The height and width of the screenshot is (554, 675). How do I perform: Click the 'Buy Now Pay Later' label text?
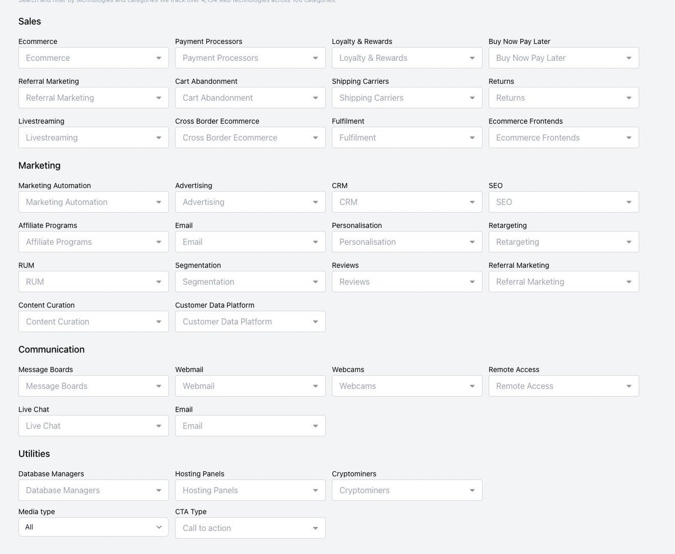point(520,42)
